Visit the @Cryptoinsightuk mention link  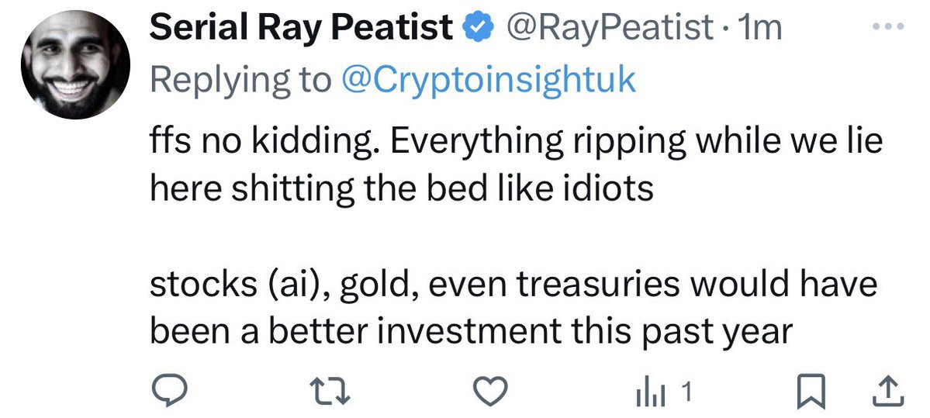(488, 80)
